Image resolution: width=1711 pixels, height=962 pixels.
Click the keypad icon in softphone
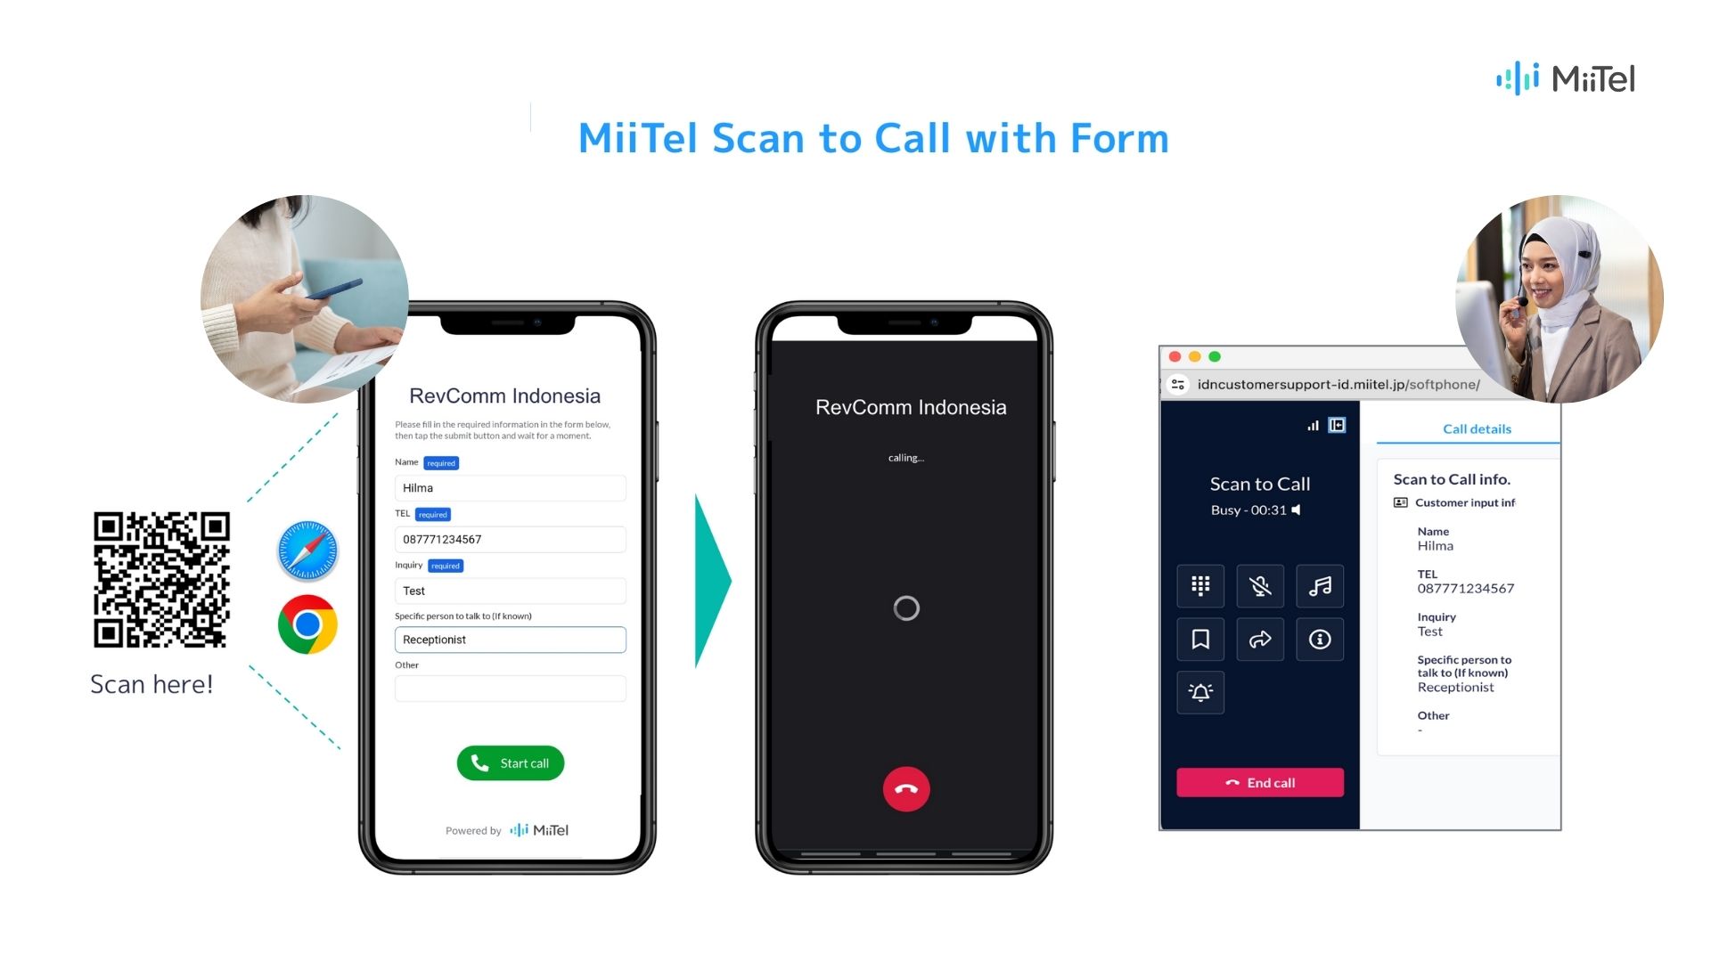tap(1199, 585)
